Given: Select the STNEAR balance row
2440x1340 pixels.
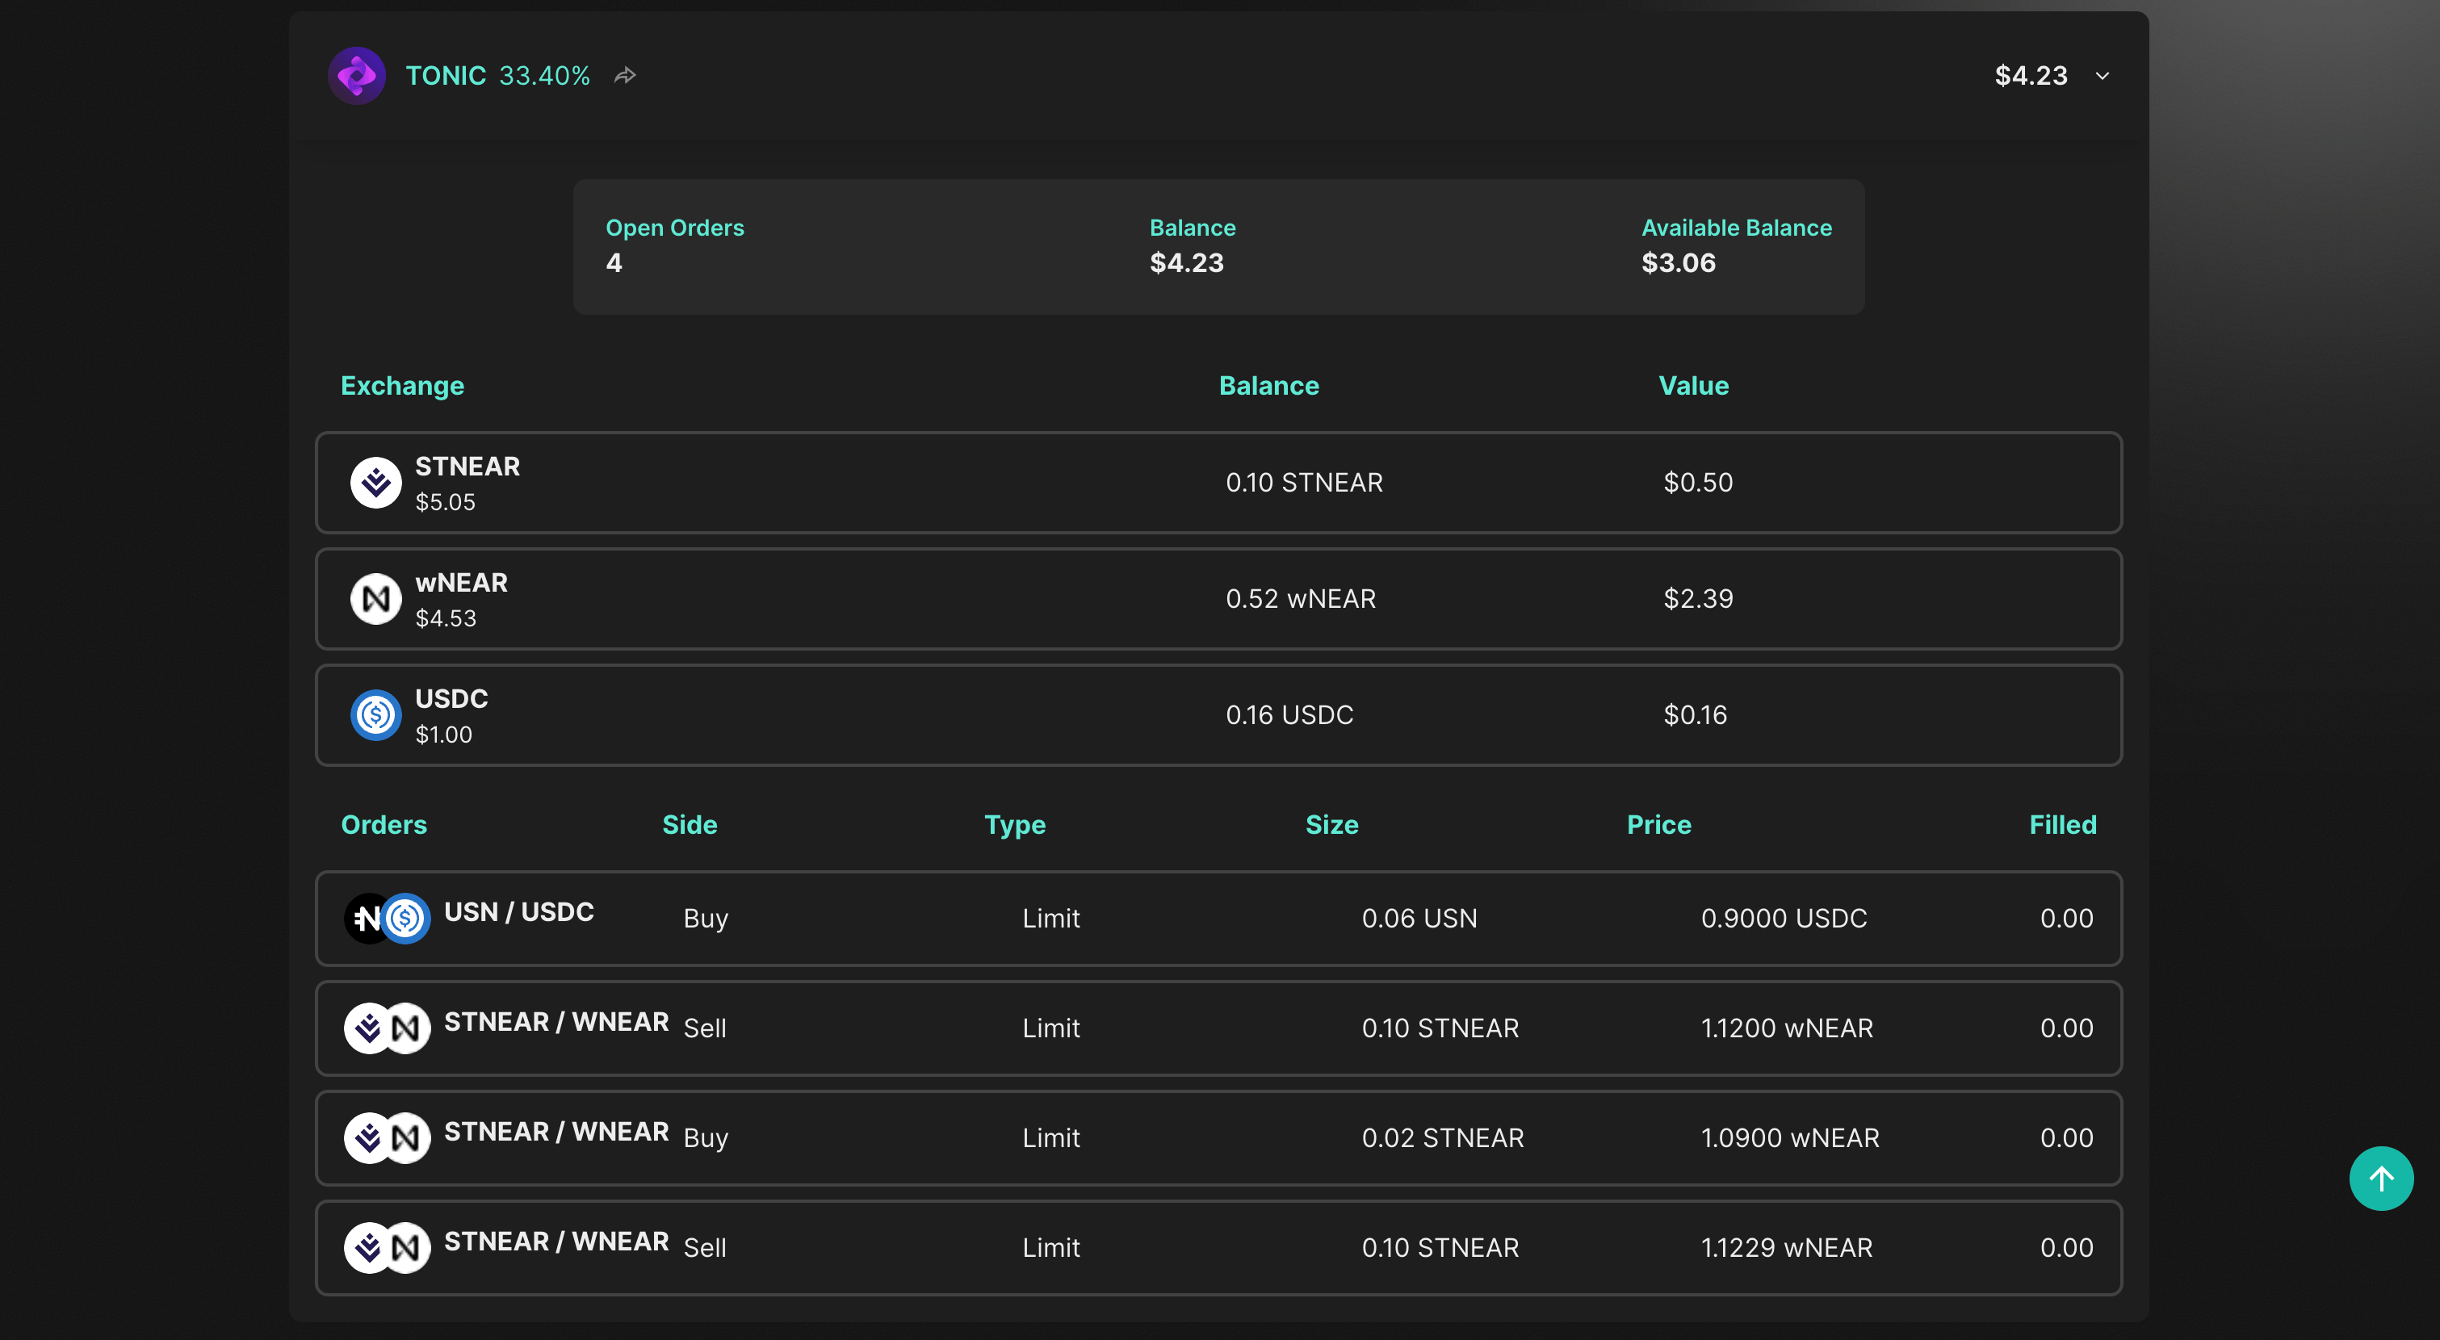Looking at the screenshot, I should (x=1218, y=483).
